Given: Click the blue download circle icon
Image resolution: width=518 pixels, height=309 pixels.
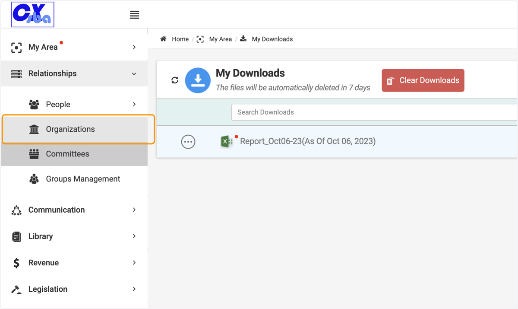Looking at the screenshot, I should [198, 80].
